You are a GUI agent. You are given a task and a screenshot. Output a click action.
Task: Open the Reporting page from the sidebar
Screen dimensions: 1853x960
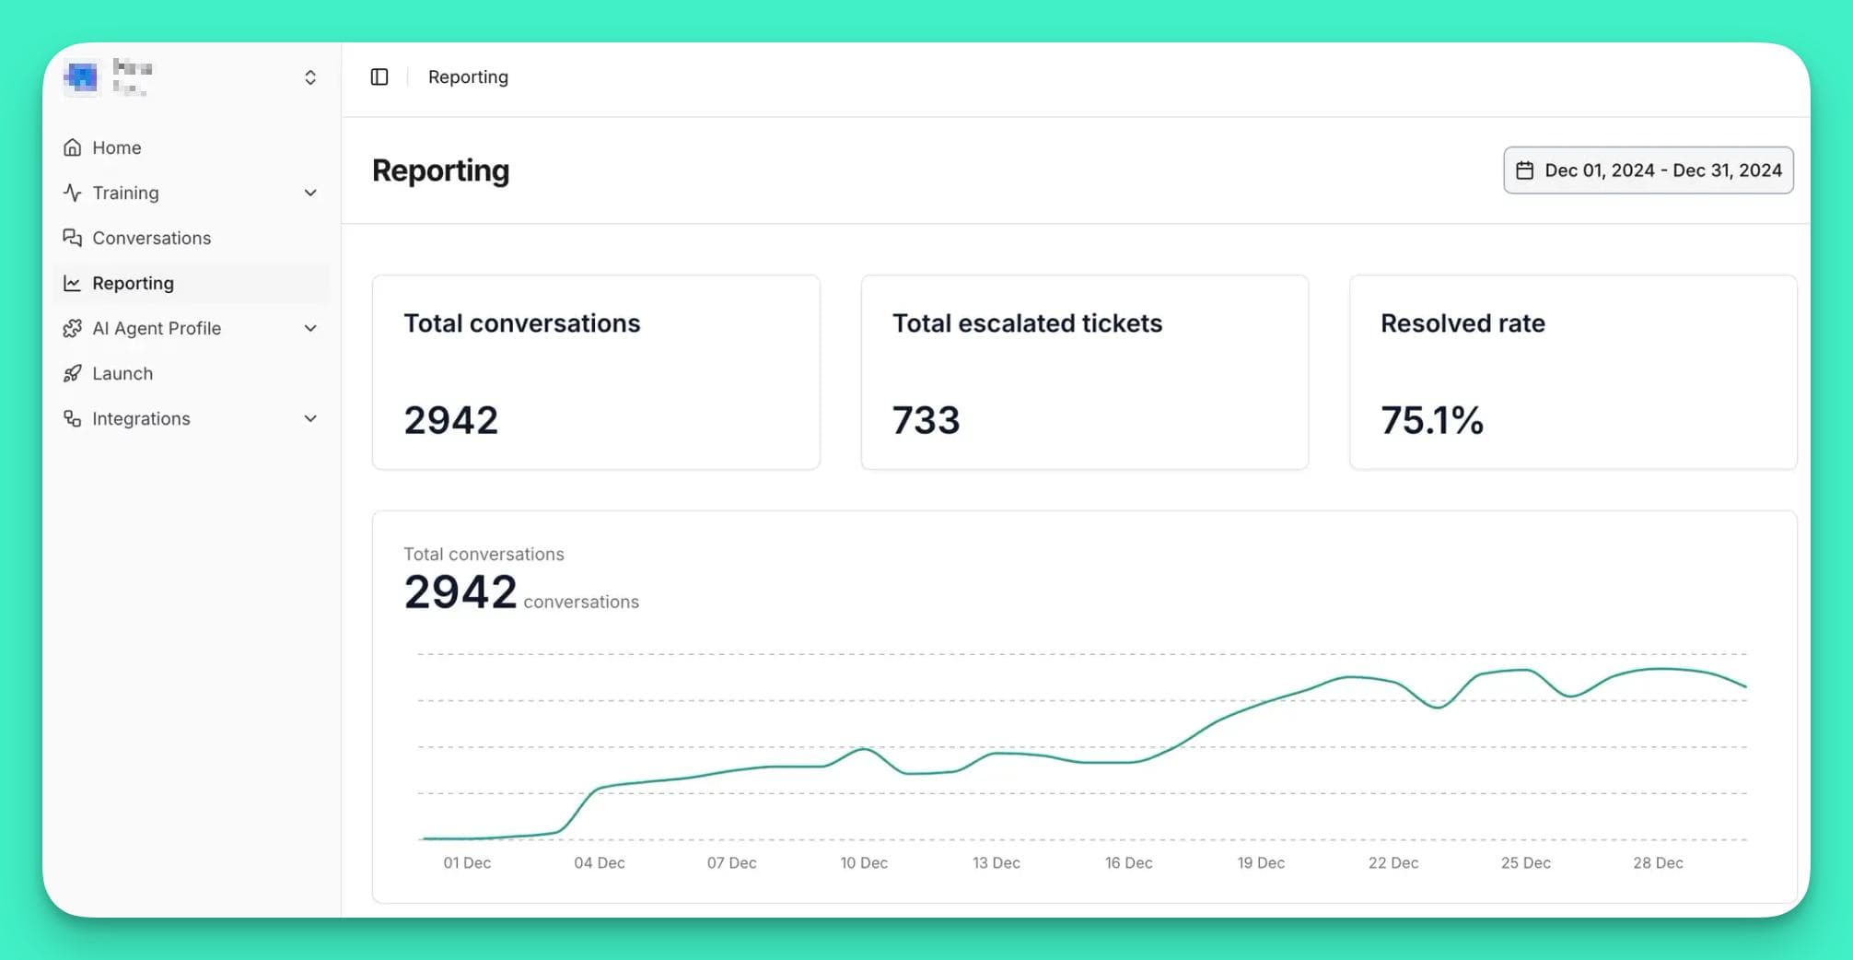(133, 283)
